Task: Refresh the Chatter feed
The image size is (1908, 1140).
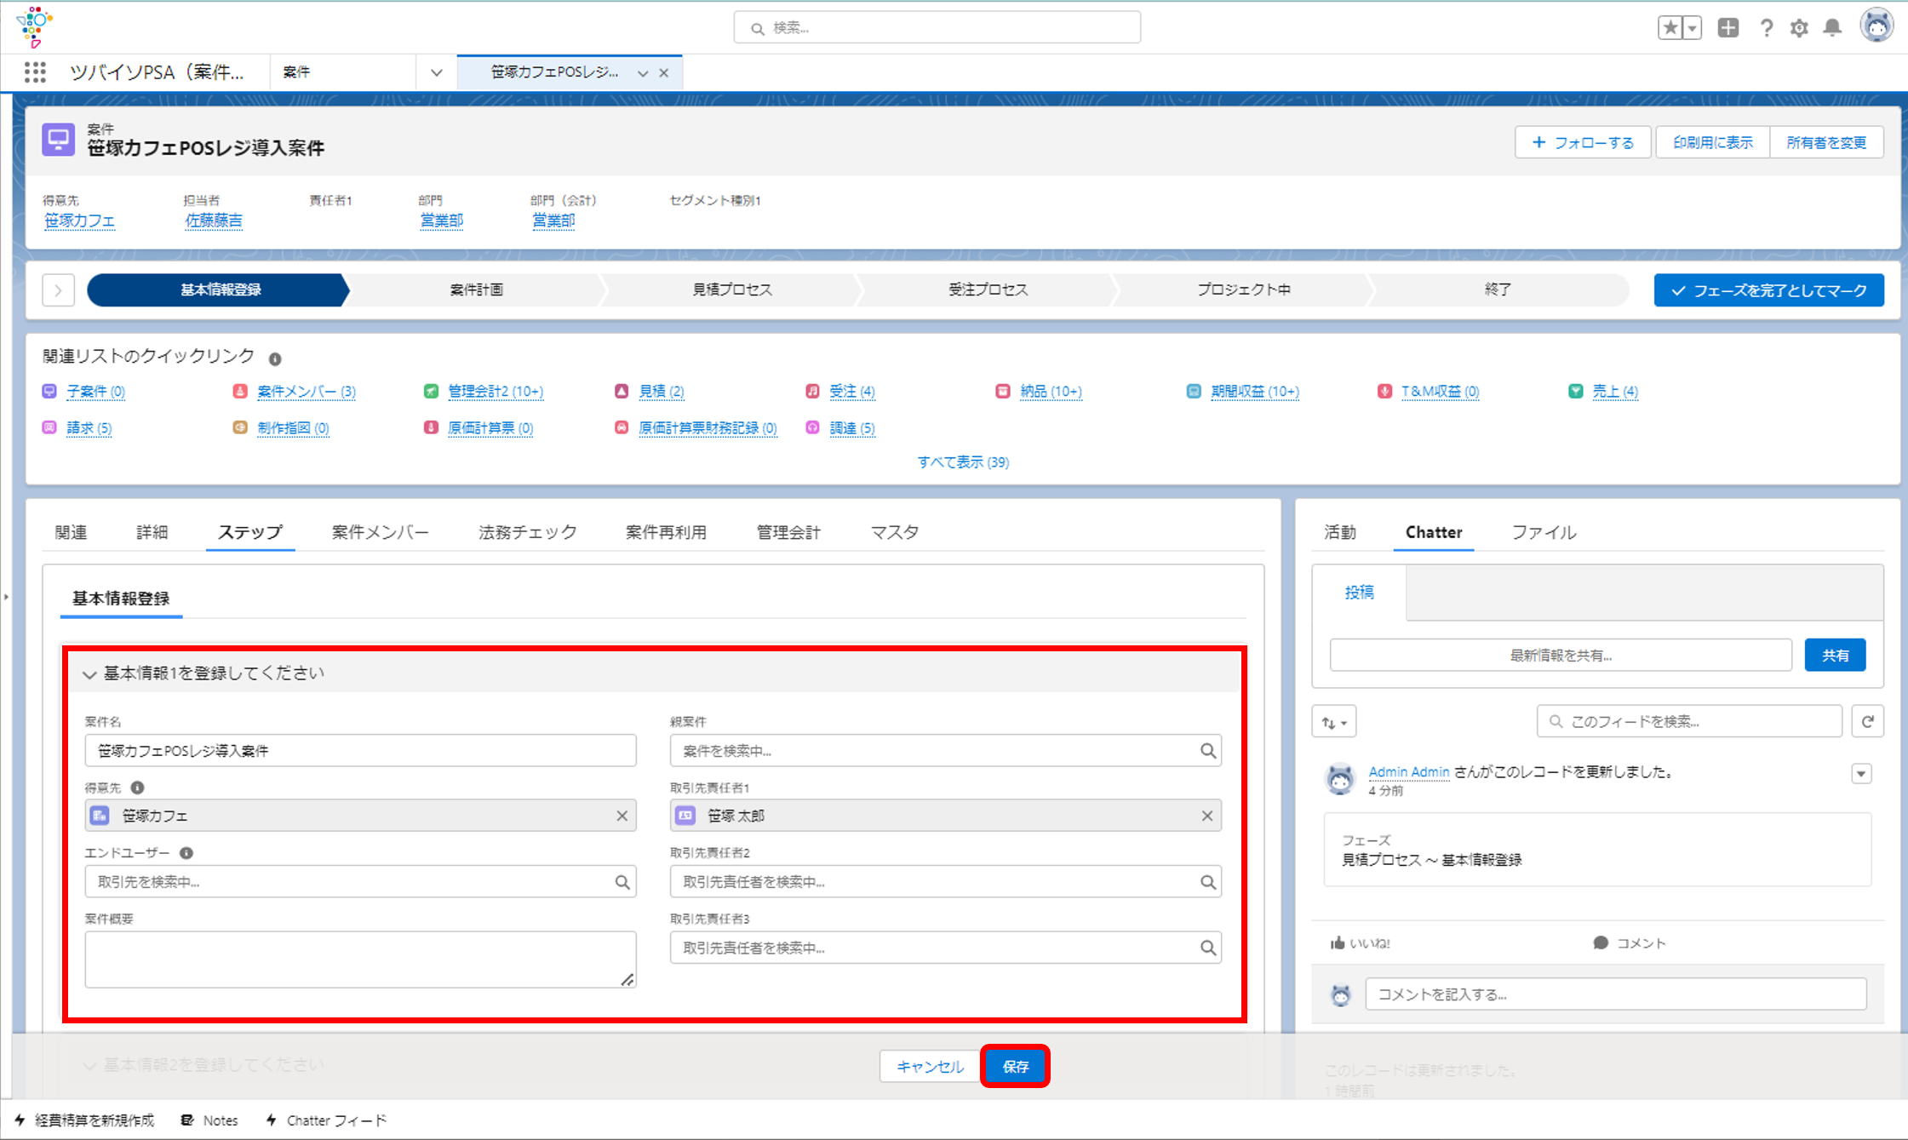Action: point(1867,721)
